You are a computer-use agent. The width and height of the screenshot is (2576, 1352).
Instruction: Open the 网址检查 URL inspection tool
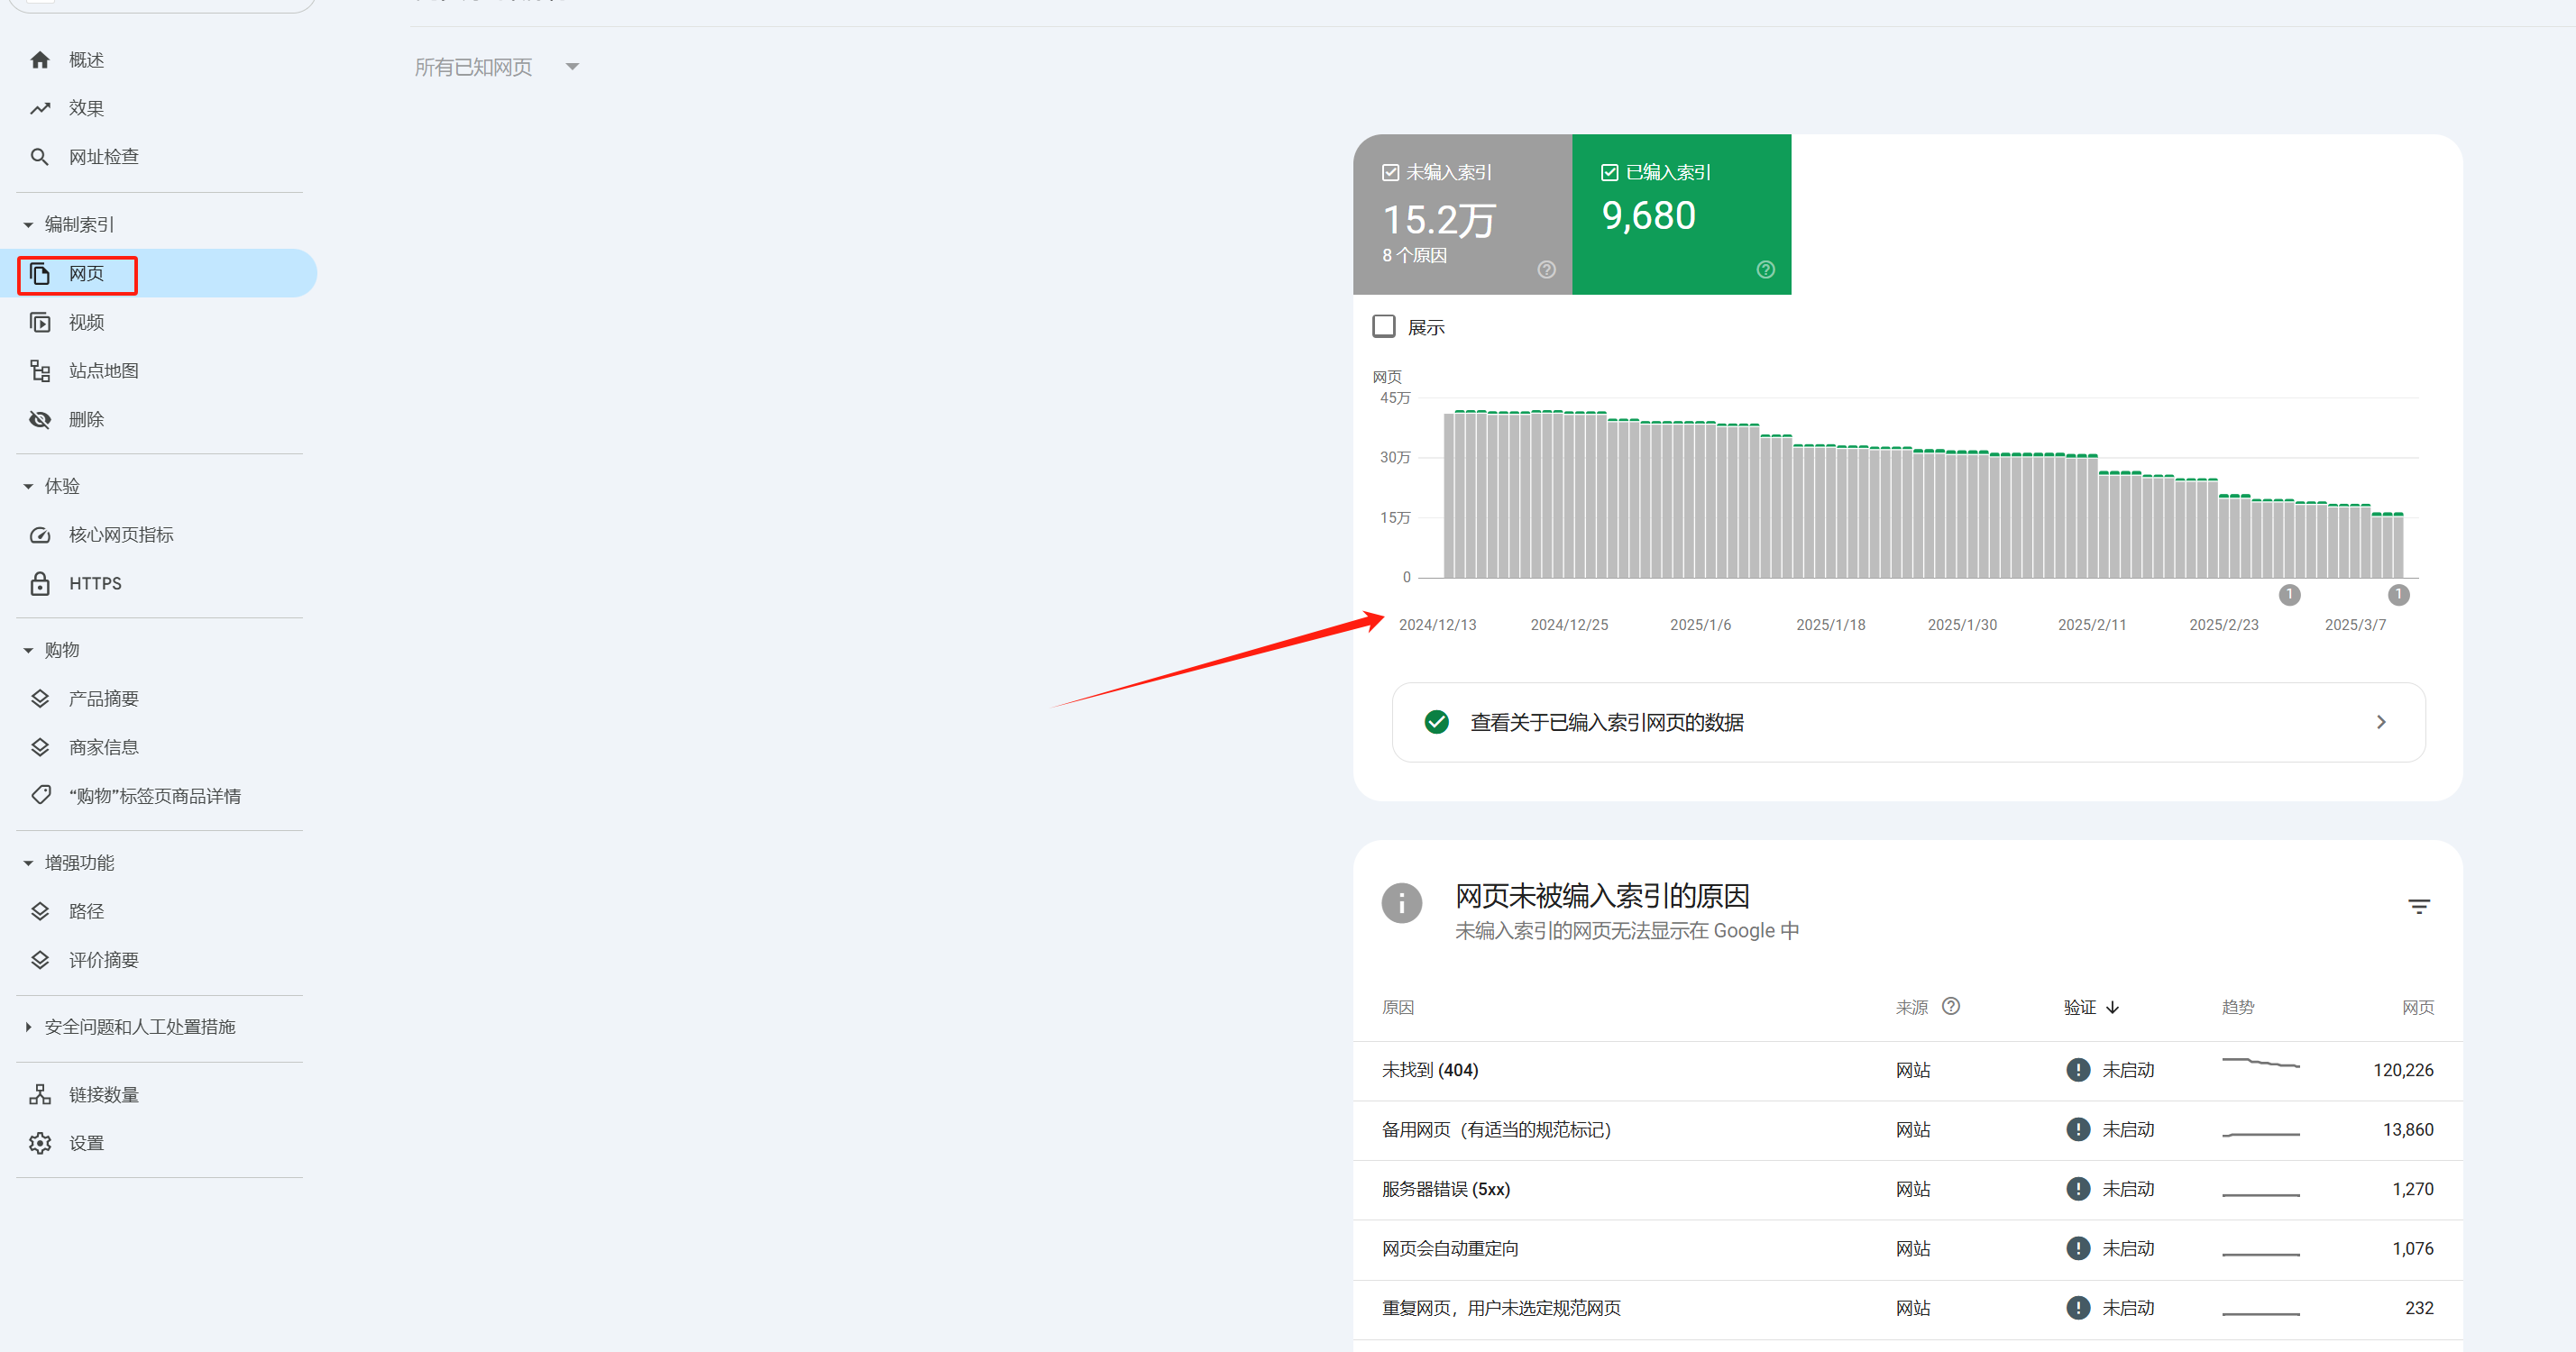(x=103, y=156)
